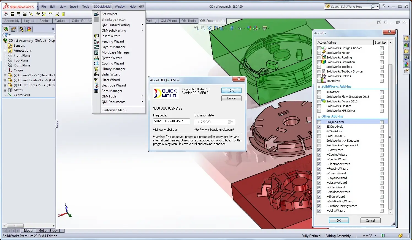
Task: Click the Add-Ins list vertical scrollbar
Action: click(x=390, y=136)
